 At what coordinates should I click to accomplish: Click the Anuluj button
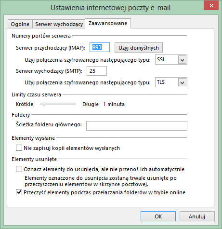197,216
